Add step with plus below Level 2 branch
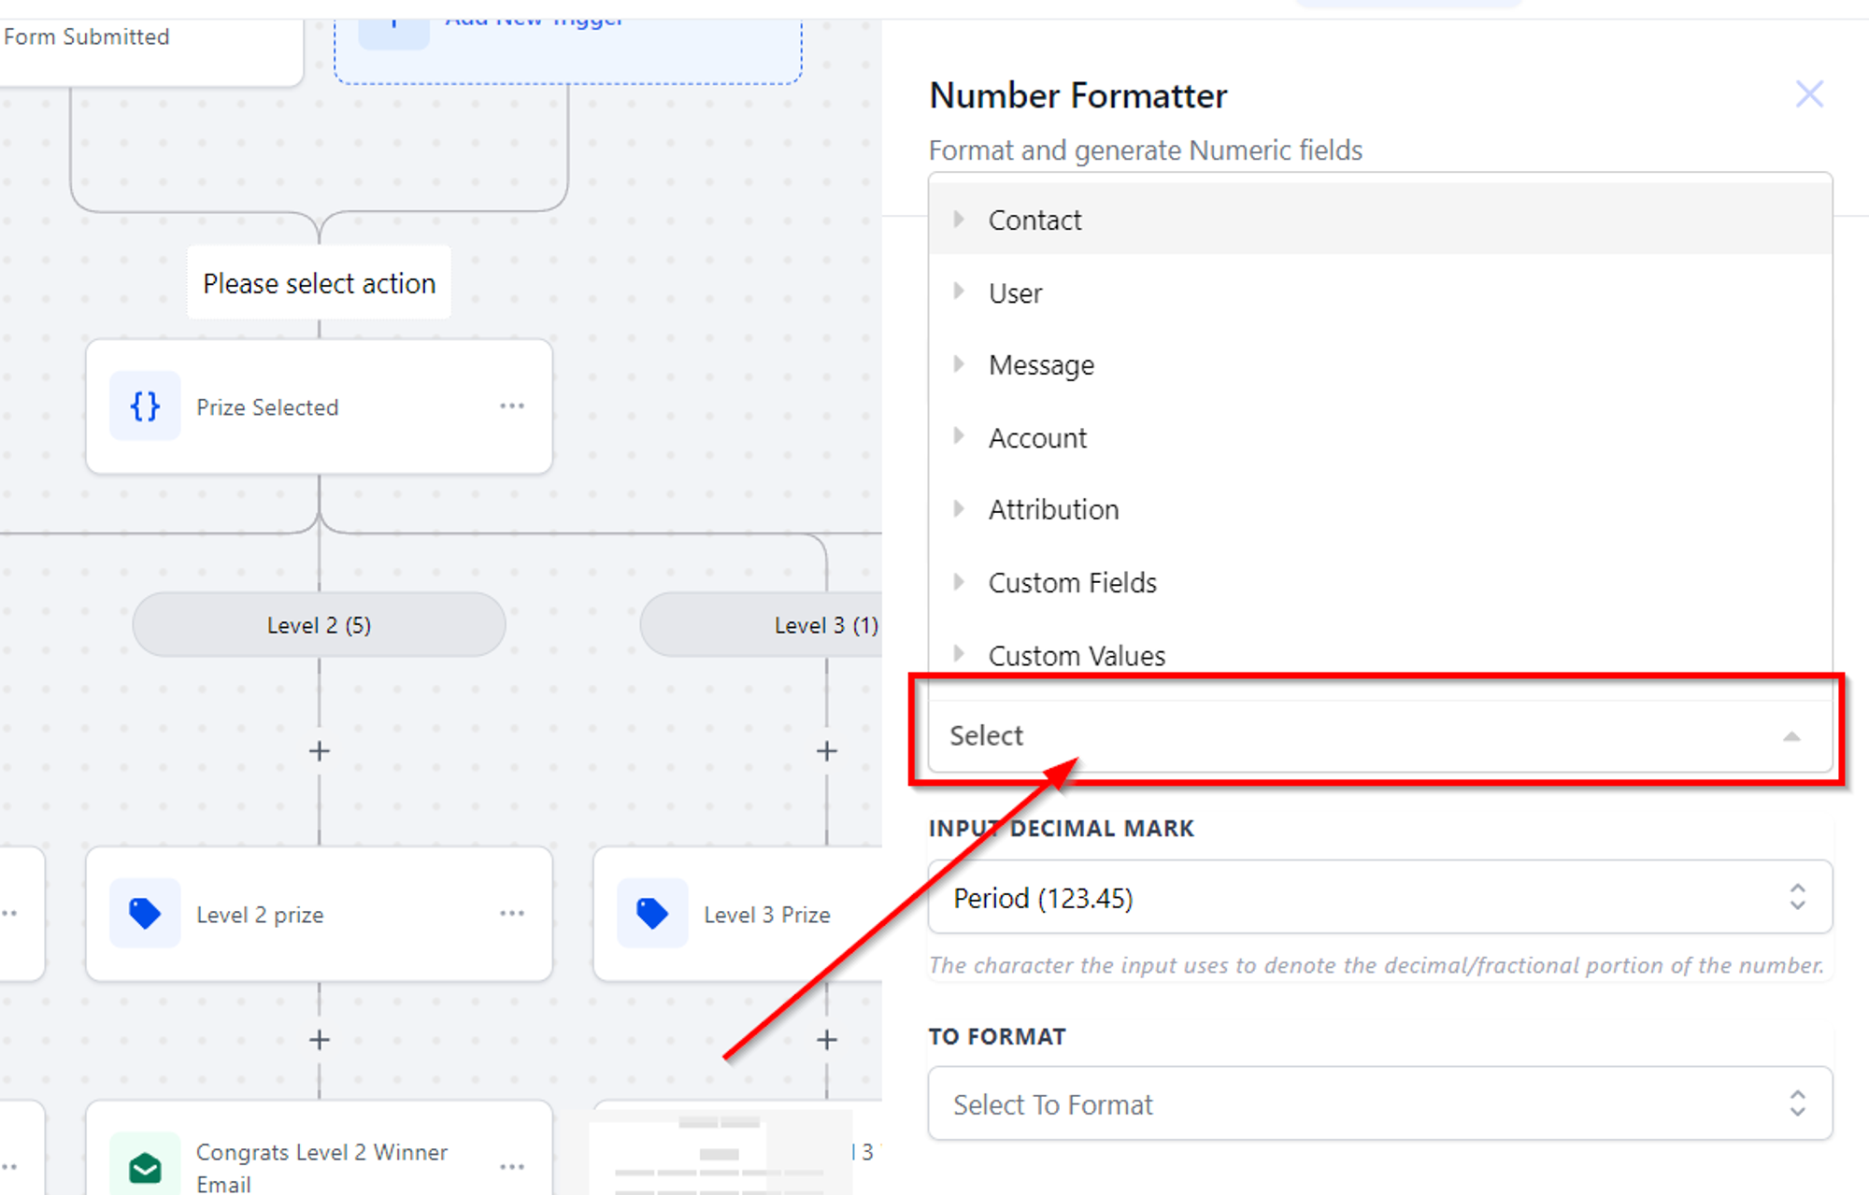Viewport: 1869px width, 1195px height. 320,751
